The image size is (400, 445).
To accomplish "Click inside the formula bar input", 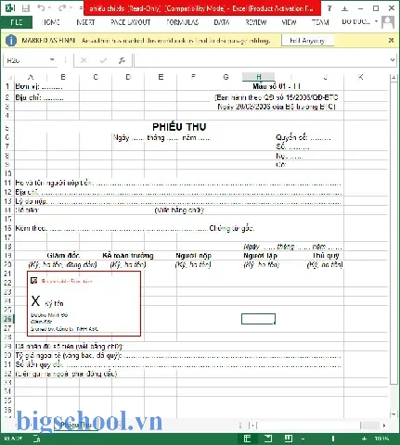I will [x=262, y=60].
